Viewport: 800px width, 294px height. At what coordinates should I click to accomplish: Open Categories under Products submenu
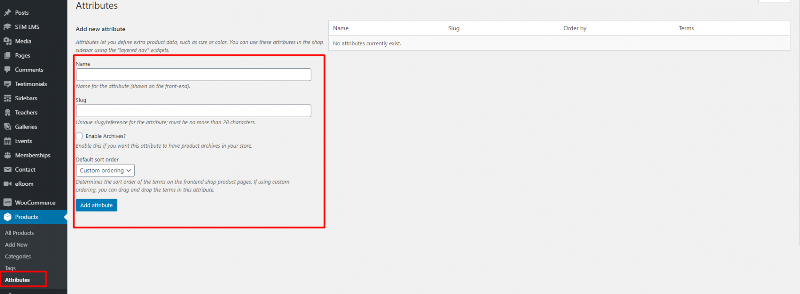18,256
